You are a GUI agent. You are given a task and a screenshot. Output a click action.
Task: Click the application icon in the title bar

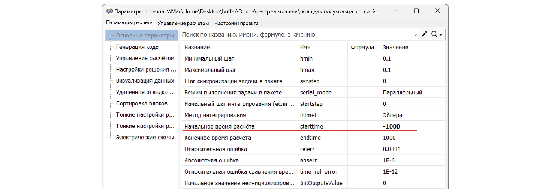[x=110, y=11]
